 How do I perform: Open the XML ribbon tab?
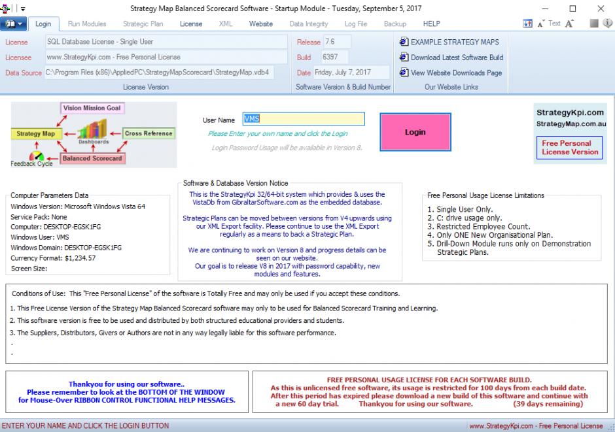coord(226,24)
